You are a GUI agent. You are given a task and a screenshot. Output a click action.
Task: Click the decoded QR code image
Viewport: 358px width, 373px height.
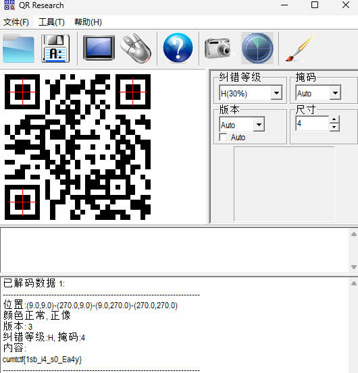tap(78, 147)
